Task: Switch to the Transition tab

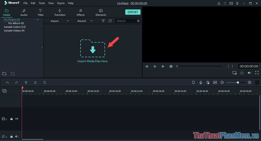Action: [60, 13]
